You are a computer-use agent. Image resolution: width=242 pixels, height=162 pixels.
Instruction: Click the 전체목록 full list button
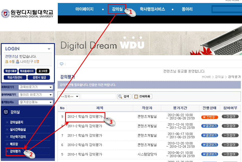point(142,96)
